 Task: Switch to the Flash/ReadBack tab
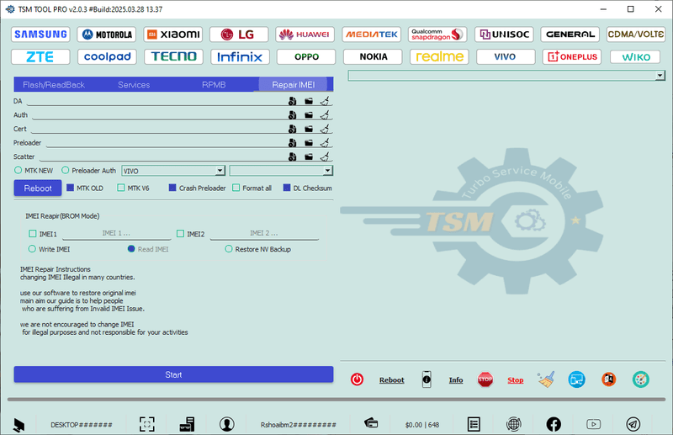(53, 85)
